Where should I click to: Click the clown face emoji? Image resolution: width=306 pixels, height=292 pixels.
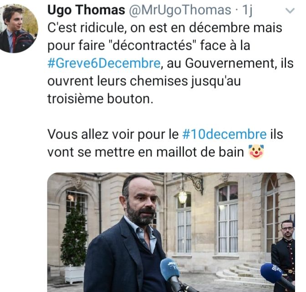pos(256,152)
